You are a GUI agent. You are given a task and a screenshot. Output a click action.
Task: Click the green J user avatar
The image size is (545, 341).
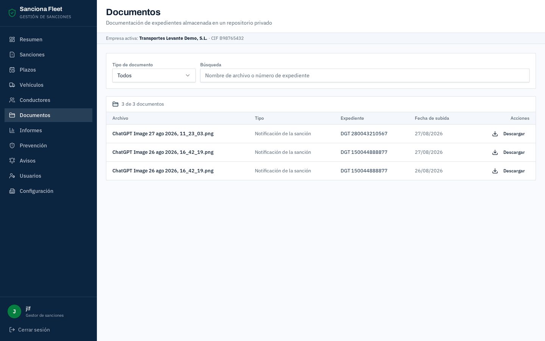click(14, 311)
